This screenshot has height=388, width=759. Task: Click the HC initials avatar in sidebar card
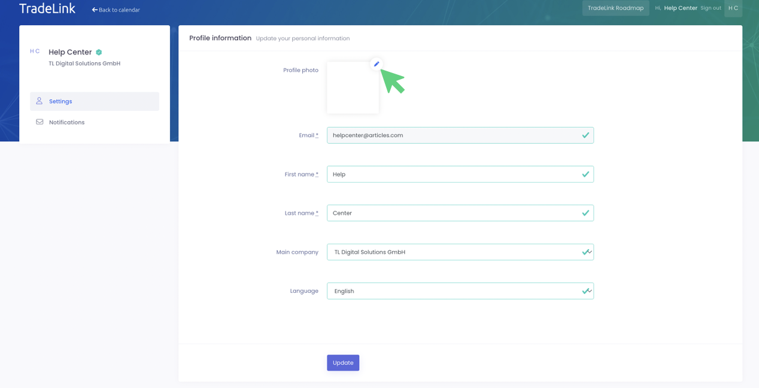tap(35, 51)
